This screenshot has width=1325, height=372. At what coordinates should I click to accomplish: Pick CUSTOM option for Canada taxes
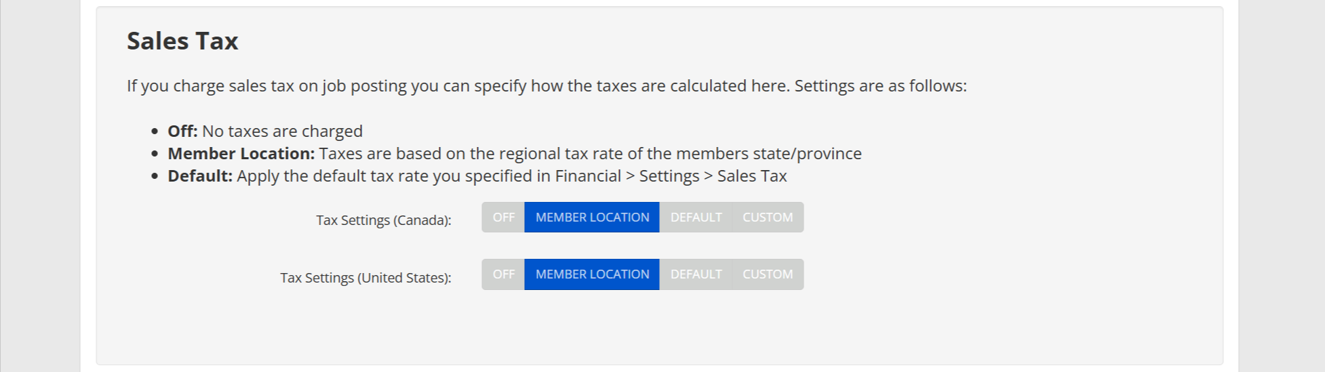(x=768, y=218)
